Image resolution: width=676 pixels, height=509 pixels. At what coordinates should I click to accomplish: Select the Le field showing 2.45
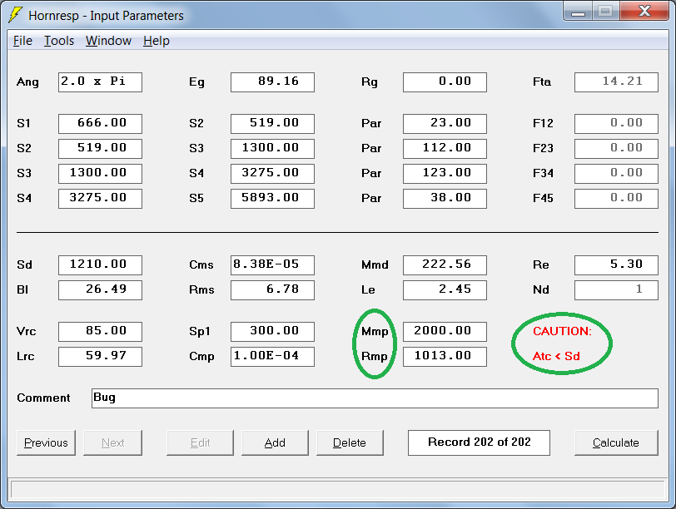point(445,290)
